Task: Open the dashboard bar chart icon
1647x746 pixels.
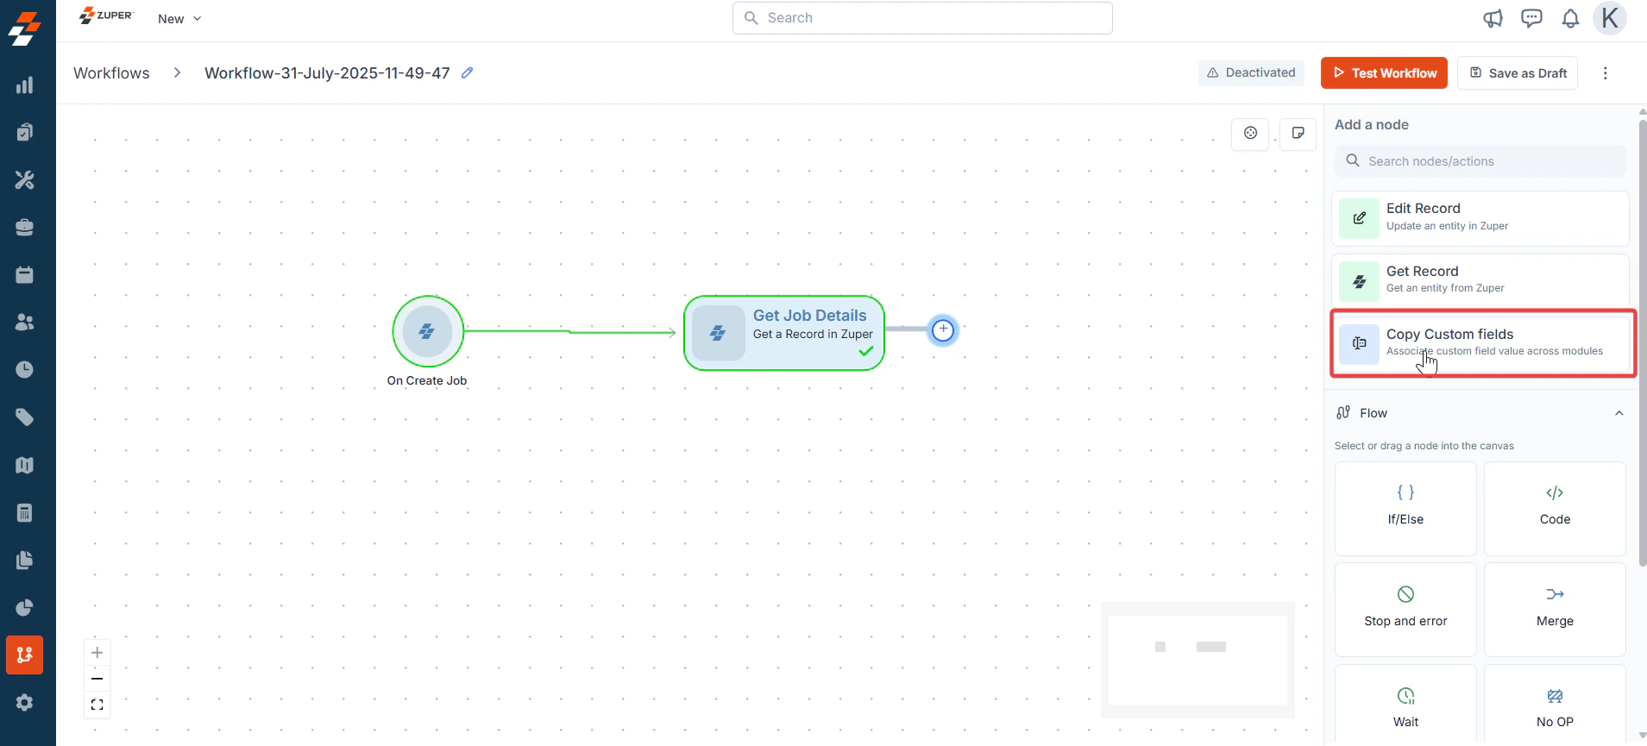Action: click(25, 85)
